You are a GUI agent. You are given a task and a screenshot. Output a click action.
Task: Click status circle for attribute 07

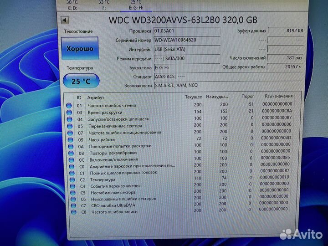point(70,133)
